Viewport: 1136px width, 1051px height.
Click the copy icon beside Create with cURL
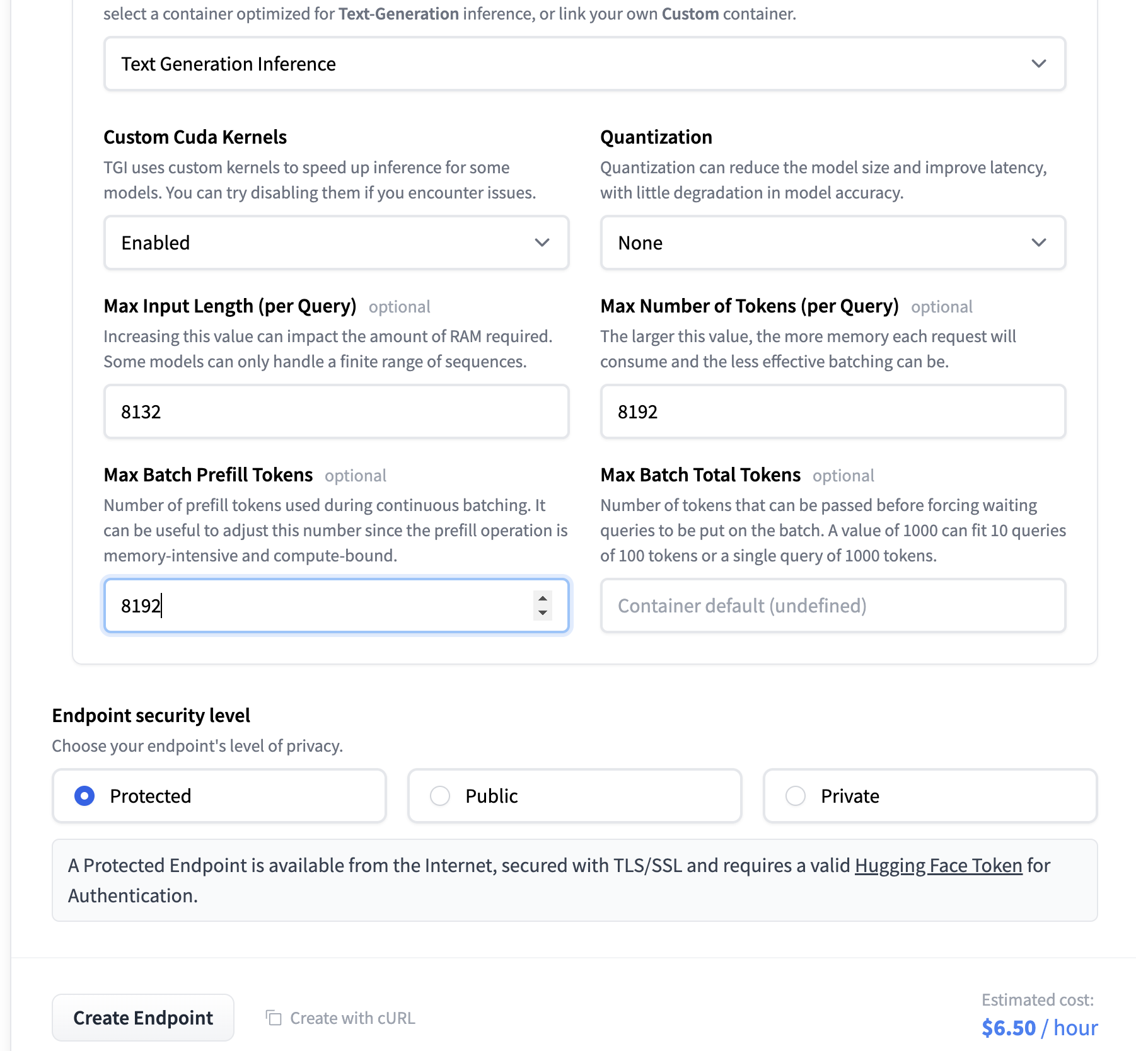click(274, 1018)
